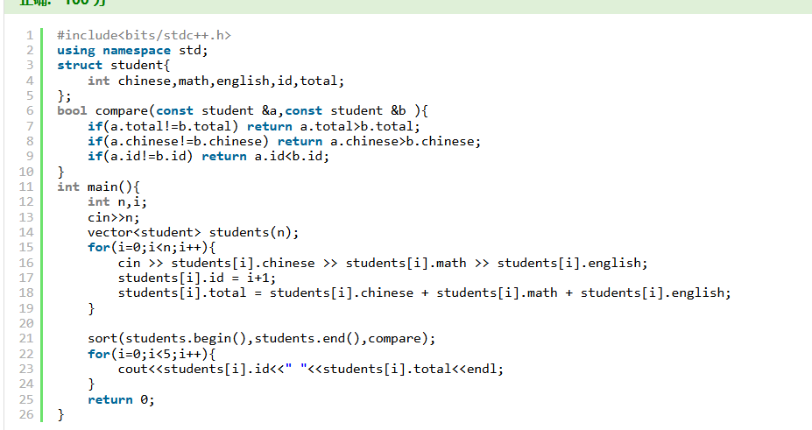Image resolution: width=812 pixels, height=430 pixels.
Task: Click 'vector<student> students(n);' declaration
Action: point(193,232)
